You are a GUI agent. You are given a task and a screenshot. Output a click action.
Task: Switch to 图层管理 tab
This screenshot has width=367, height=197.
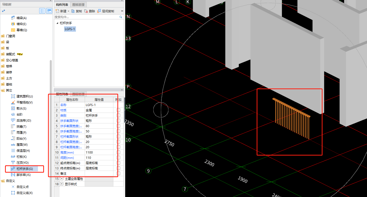(x=78, y=94)
